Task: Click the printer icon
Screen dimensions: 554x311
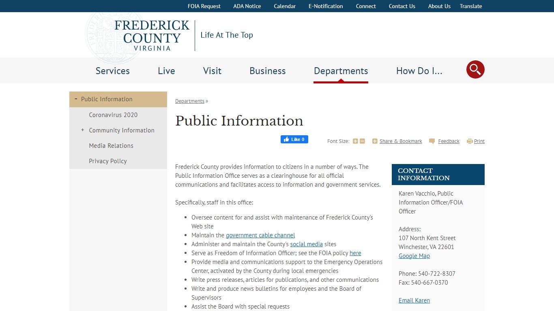Action: [470, 141]
